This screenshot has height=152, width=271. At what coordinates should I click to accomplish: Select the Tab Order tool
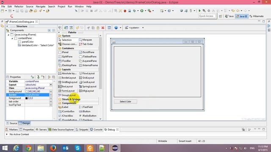point(86,44)
